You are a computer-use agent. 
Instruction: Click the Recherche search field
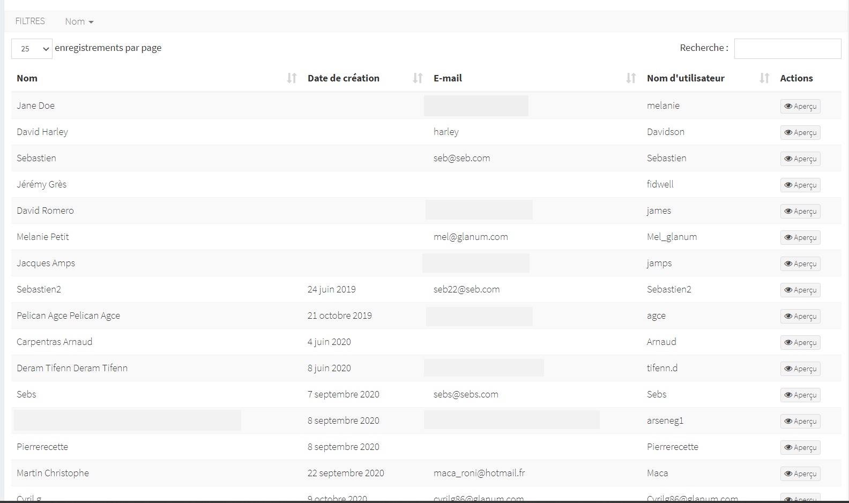[x=787, y=49]
